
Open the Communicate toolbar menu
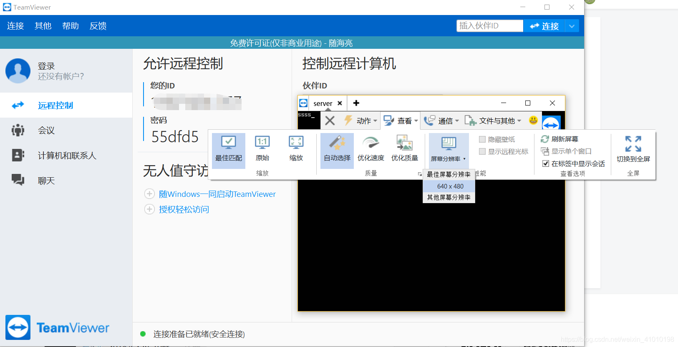pos(441,121)
